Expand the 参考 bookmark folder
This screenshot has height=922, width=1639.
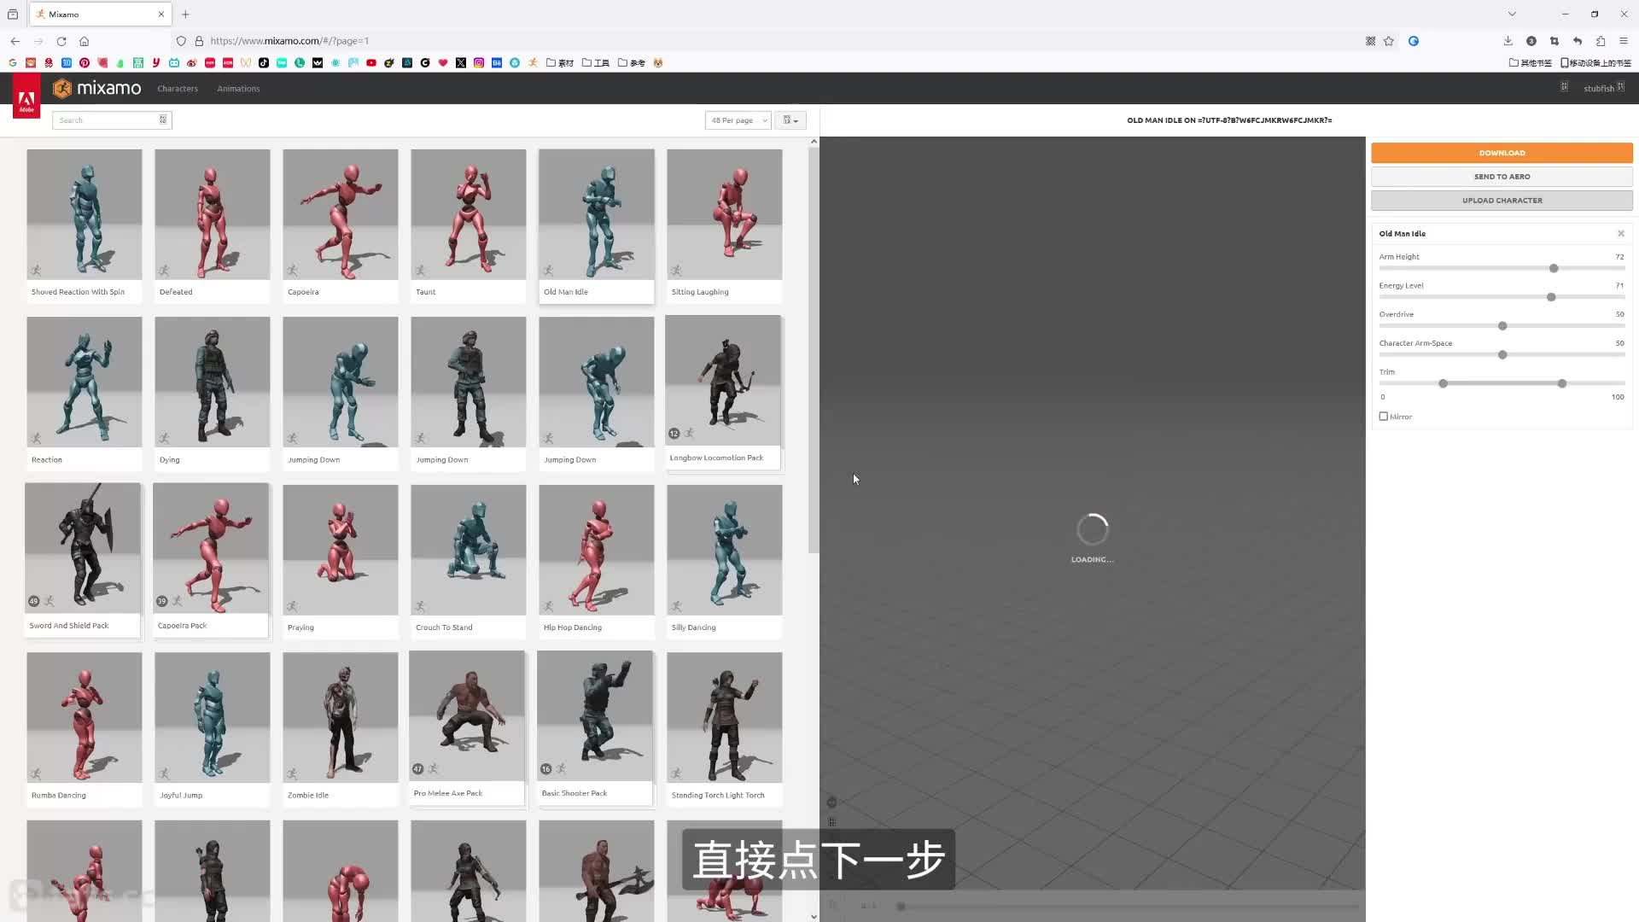(x=632, y=62)
